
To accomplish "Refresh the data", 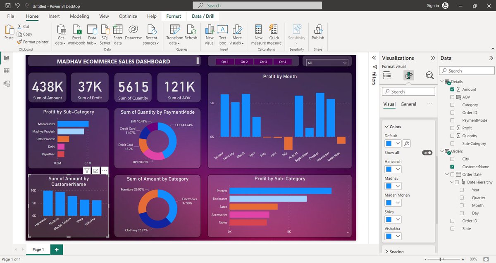I will point(191,33).
